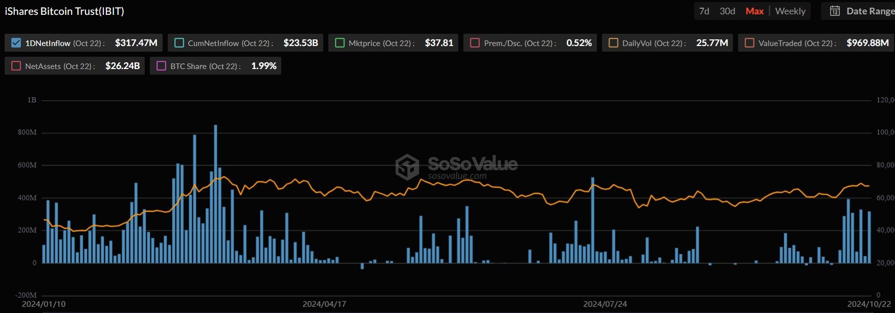Click the $317.47M 1DNetInflow value
This screenshot has height=313, width=895.
click(136, 43)
